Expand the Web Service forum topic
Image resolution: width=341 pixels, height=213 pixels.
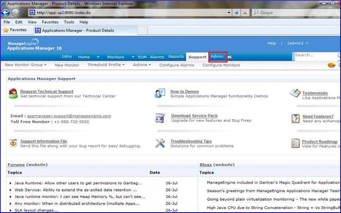[x=10, y=190]
